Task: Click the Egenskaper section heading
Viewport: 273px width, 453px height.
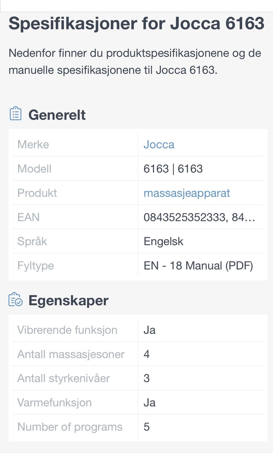Action: pos(69,301)
